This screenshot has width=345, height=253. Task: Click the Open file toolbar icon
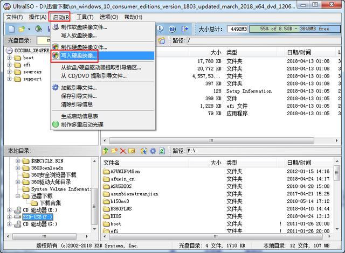click(22, 29)
